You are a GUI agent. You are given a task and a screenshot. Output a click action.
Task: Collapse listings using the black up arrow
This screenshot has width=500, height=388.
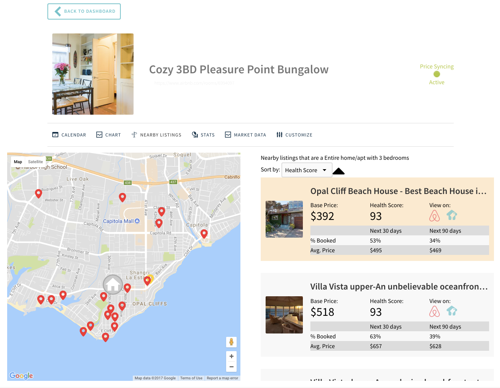tap(338, 171)
